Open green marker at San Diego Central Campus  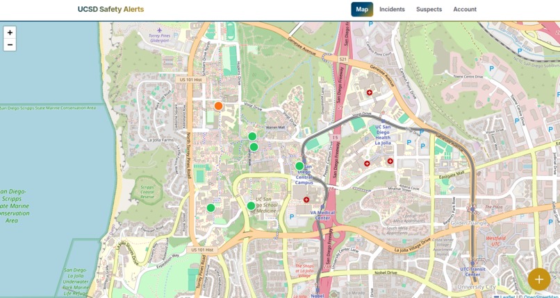pyautogui.click(x=299, y=166)
